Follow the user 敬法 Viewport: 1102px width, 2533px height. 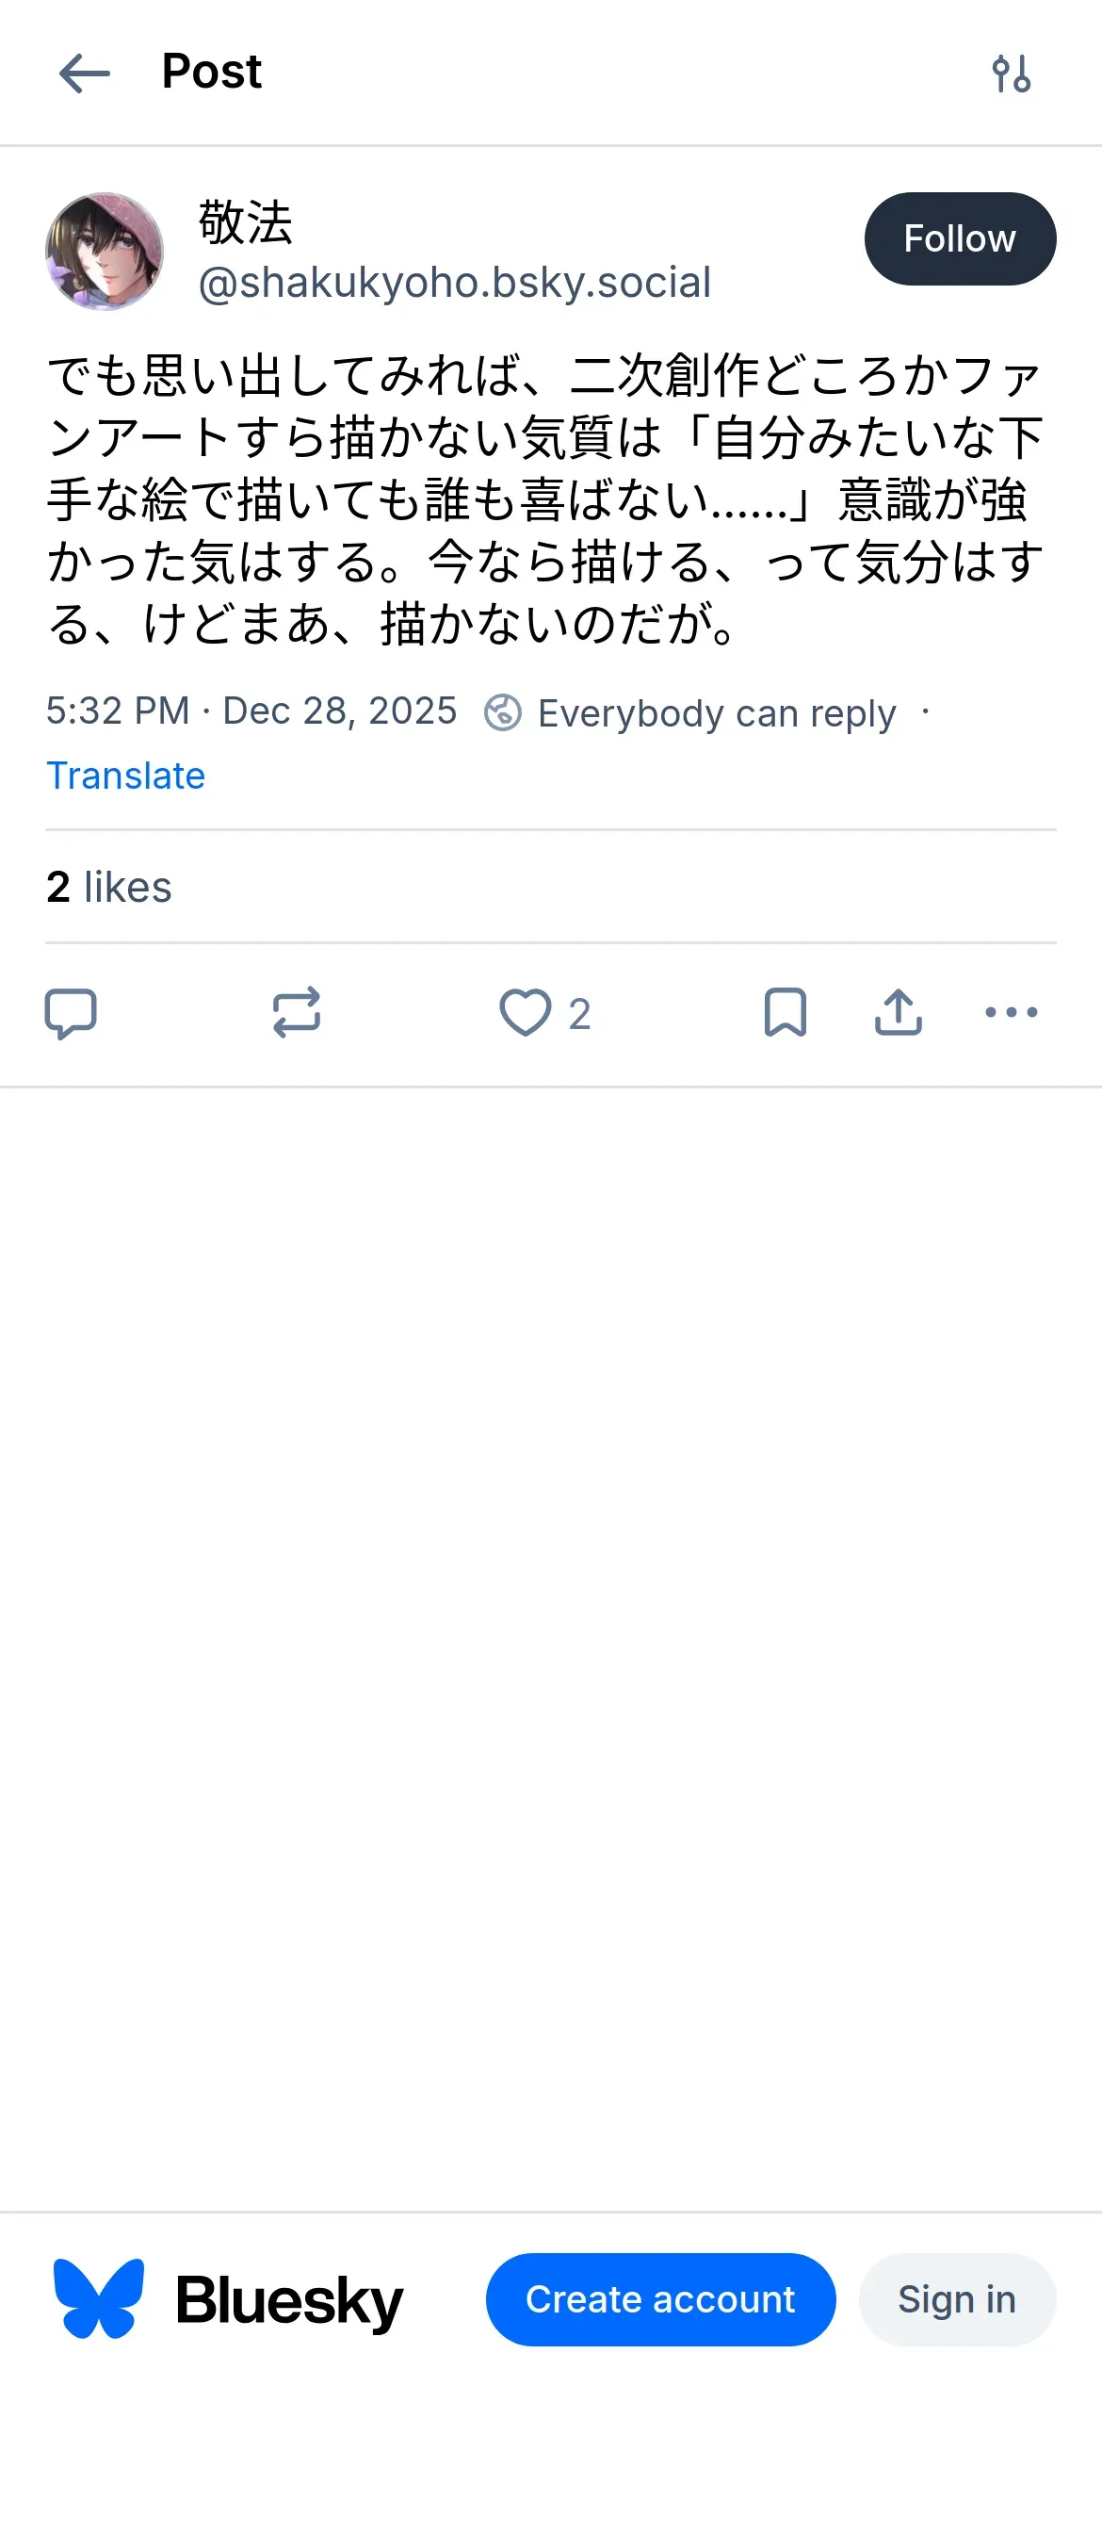(960, 239)
